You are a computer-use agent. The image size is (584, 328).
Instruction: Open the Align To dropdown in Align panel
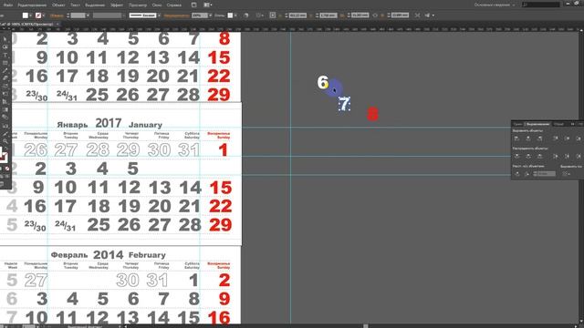pyautogui.click(x=567, y=174)
